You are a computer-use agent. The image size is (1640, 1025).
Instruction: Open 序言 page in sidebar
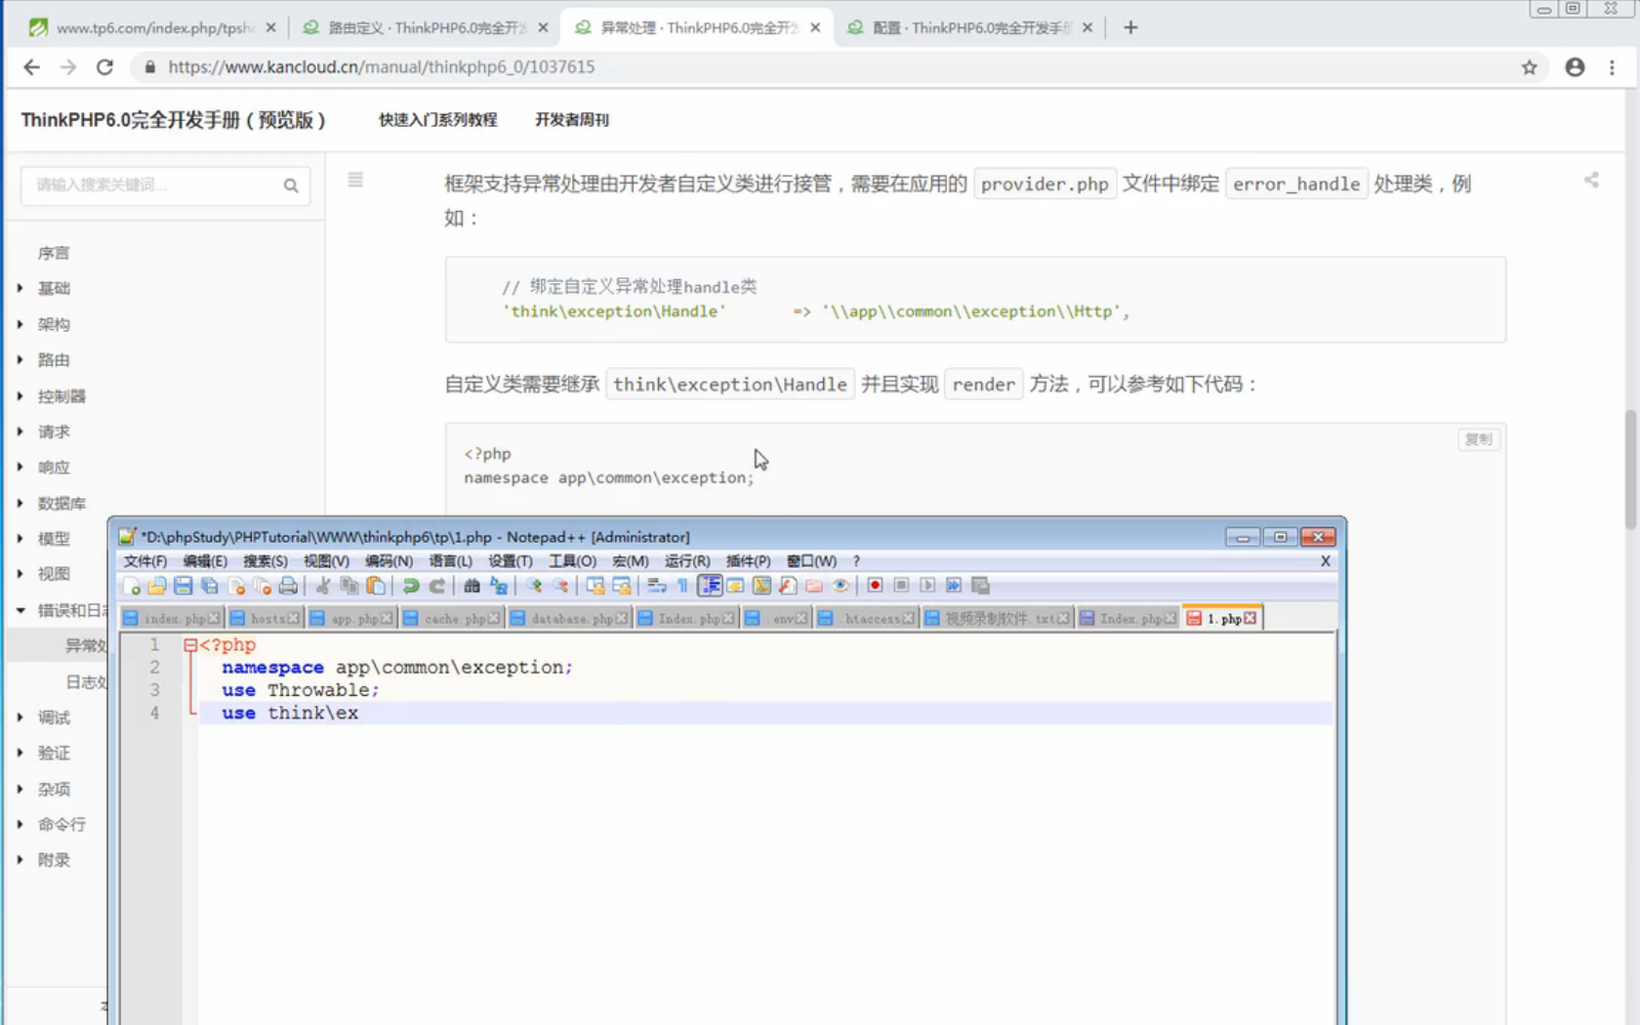pos(54,253)
